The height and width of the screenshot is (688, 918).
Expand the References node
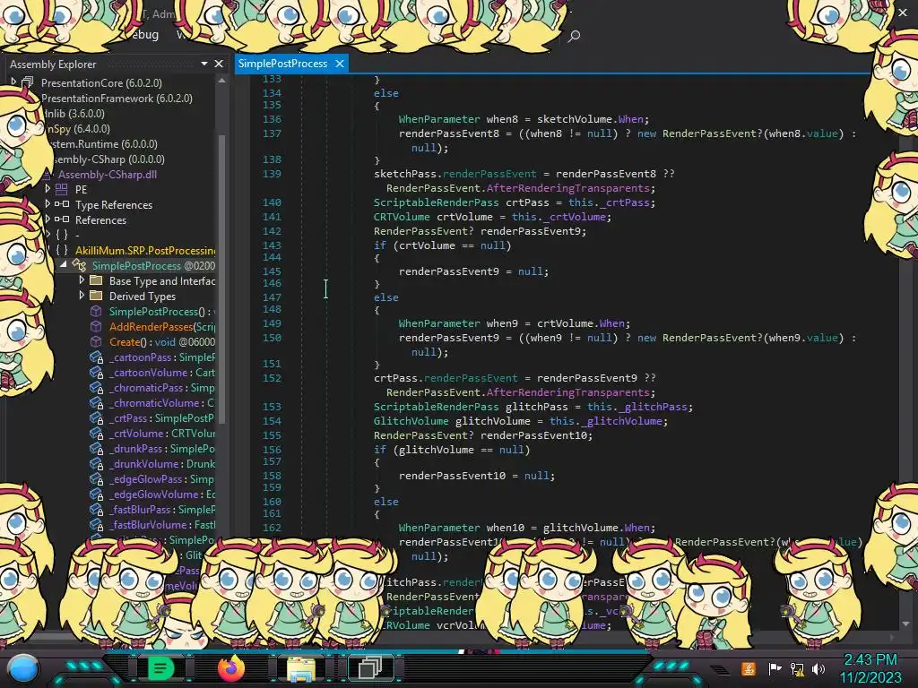point(48,219)
